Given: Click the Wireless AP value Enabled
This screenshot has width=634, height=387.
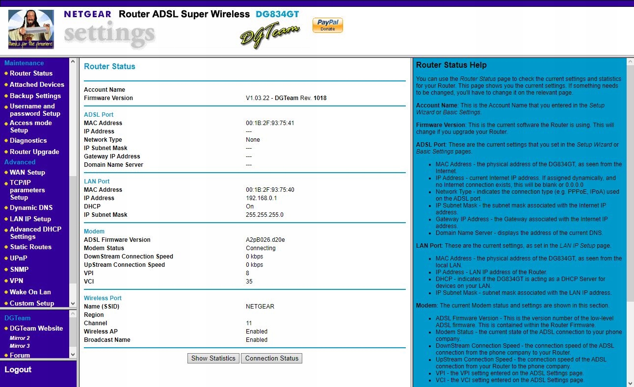Looking at the screenshot, I should (x=257, y=332).
